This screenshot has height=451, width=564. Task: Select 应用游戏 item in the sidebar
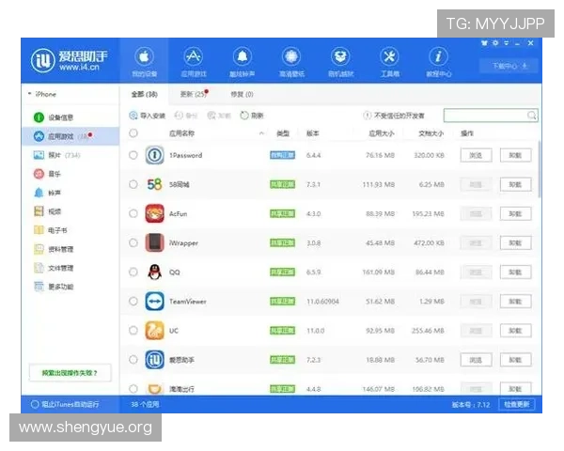[70, 136]
